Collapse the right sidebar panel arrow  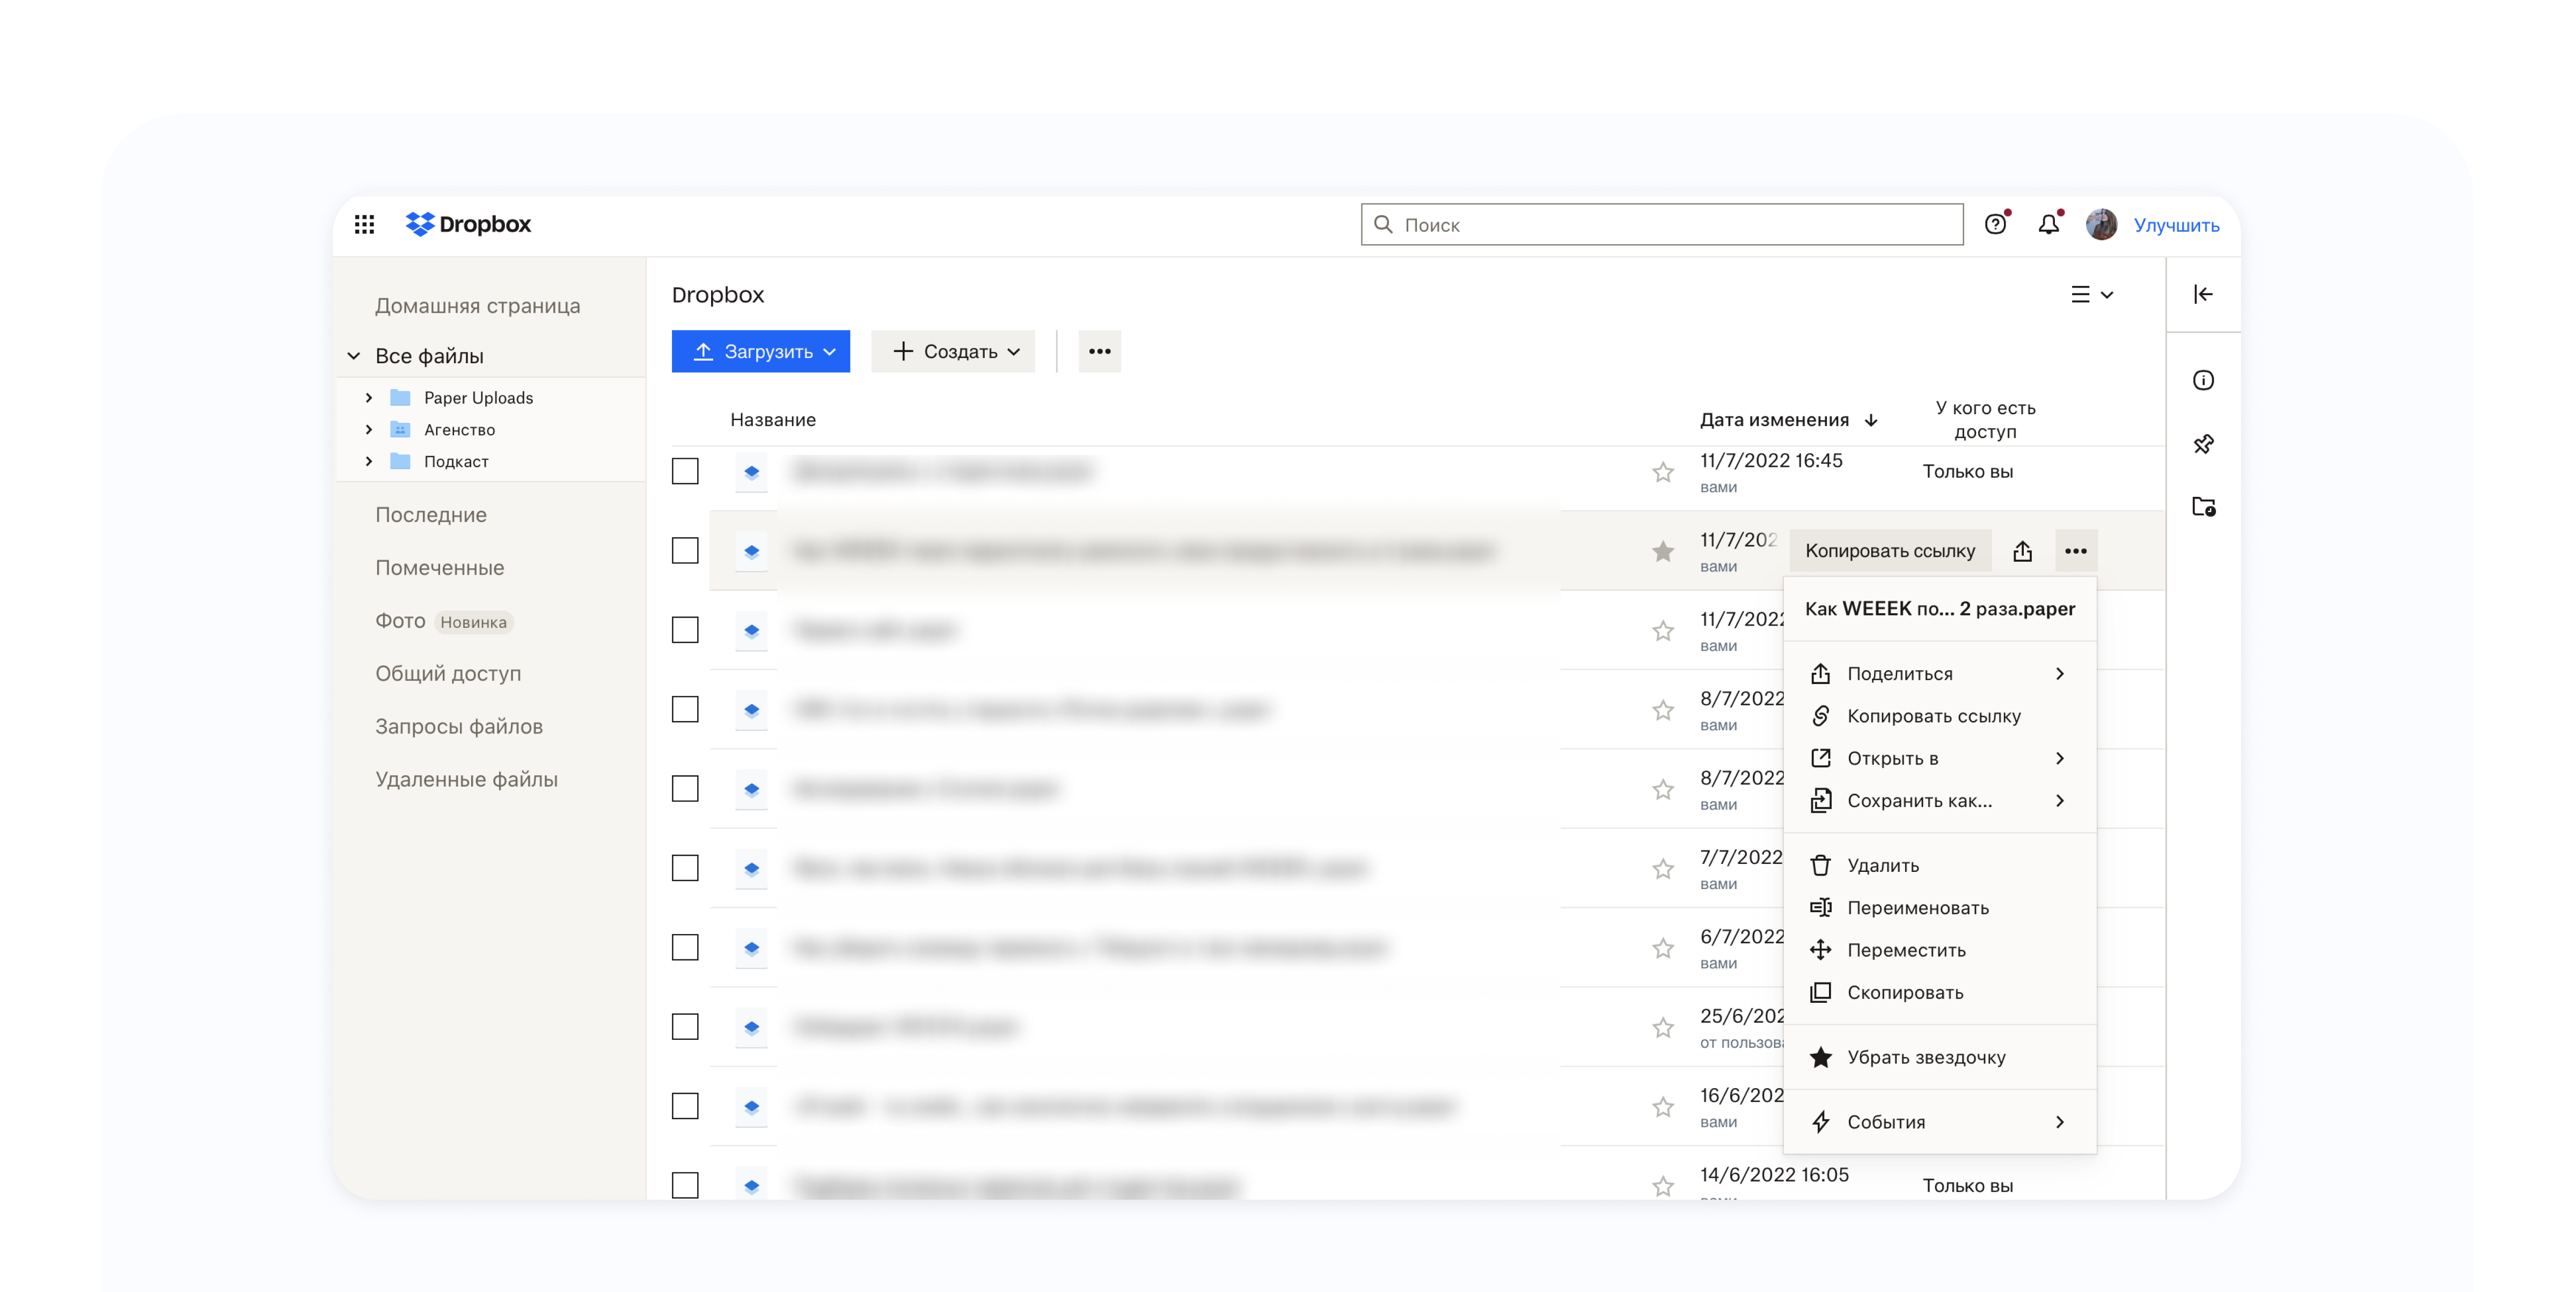coord(2203,294)
